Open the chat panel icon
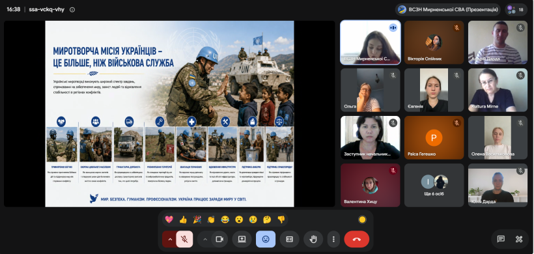The width and height of the screenshot is (534, 254). pos(501,239)
